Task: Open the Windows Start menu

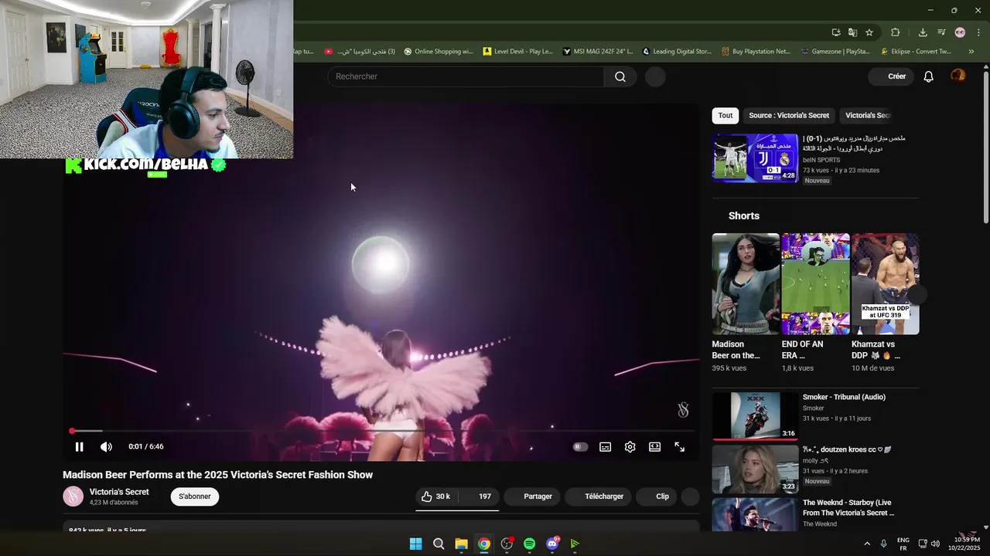Action: (415, 544)
